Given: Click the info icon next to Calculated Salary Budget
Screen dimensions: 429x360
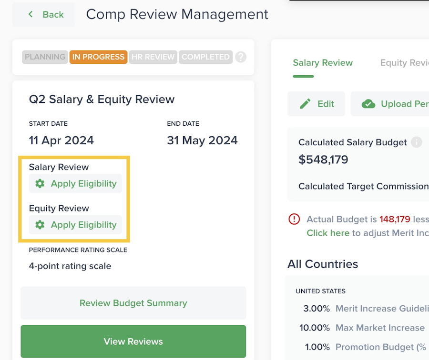Looking at the screenshot, I should [x=417, y=142].
